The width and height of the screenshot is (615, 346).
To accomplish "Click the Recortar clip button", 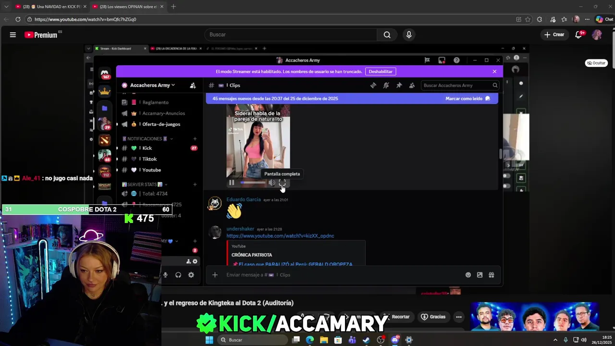I will pos(397,317).
